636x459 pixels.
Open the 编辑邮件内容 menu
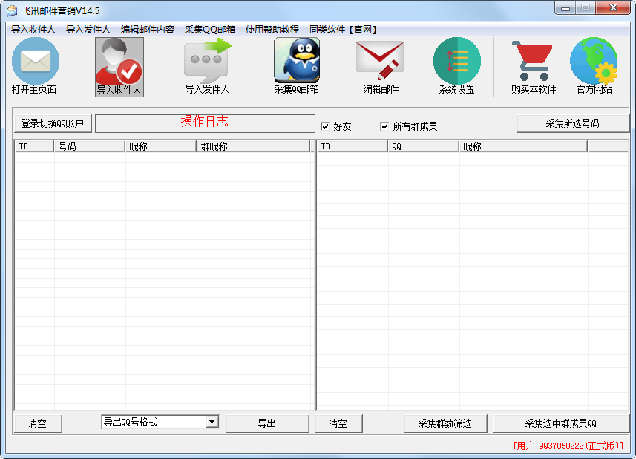coord(148,30)
